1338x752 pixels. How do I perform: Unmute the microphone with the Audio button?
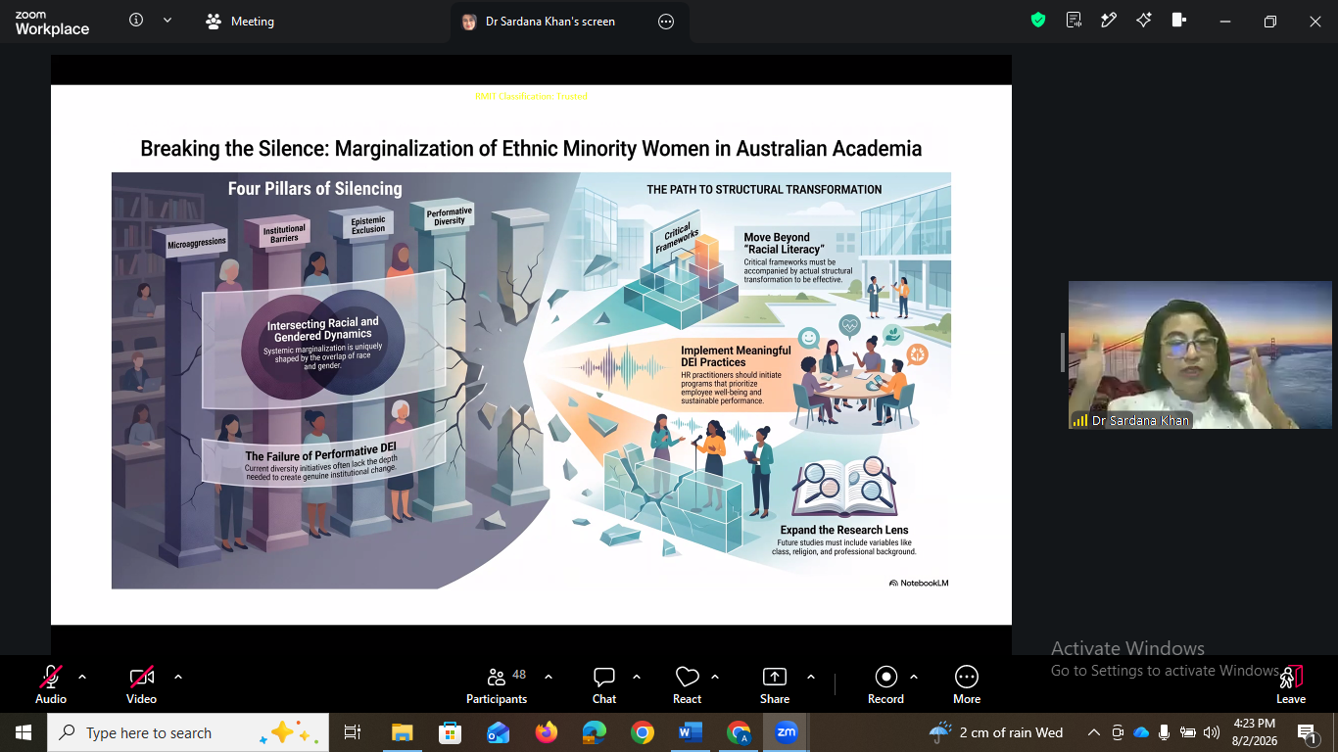51,684
